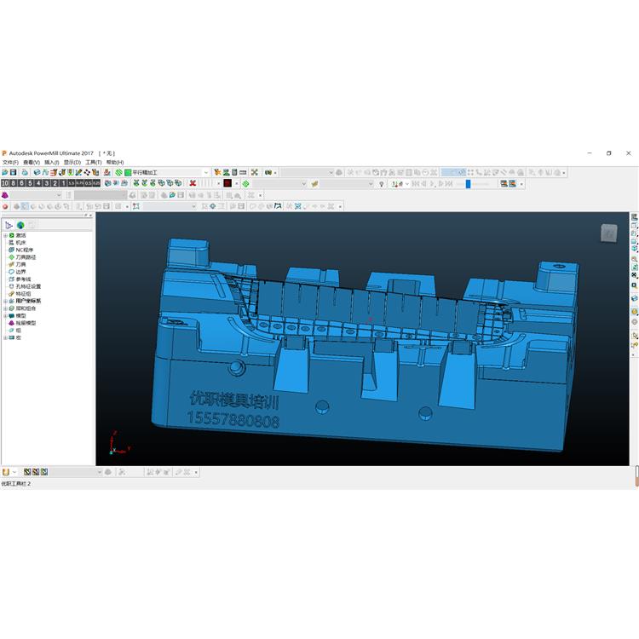The height and width of the screenshot is (639, 639).
Task: Open the 查看(V) menu
Action: pyautogui.click(x=32, y=162)
